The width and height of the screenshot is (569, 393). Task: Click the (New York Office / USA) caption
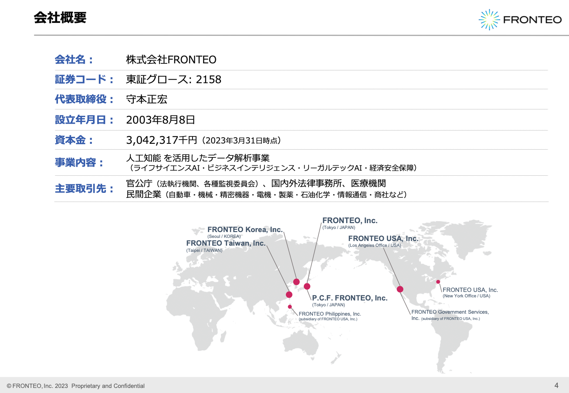(x=466, y=296)
